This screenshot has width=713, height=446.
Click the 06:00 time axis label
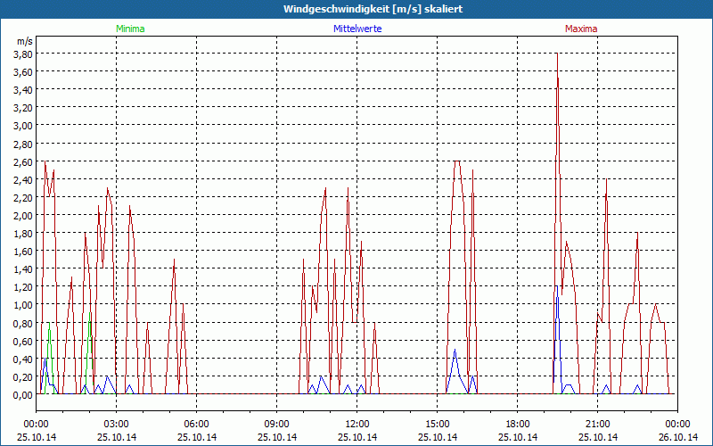coord(196,425)
